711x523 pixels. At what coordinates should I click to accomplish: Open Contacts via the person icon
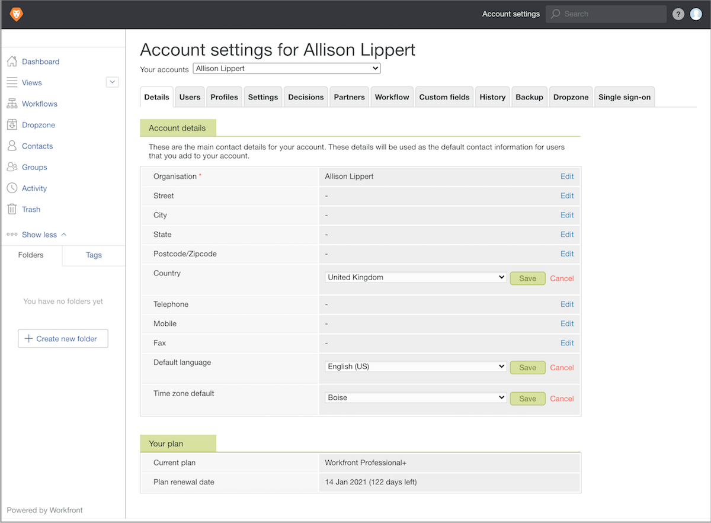[12, 146]
